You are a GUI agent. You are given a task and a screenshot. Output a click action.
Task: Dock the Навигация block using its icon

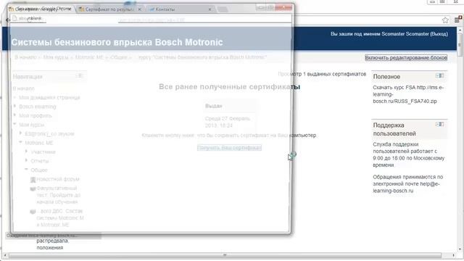click(x=79, y=75)
